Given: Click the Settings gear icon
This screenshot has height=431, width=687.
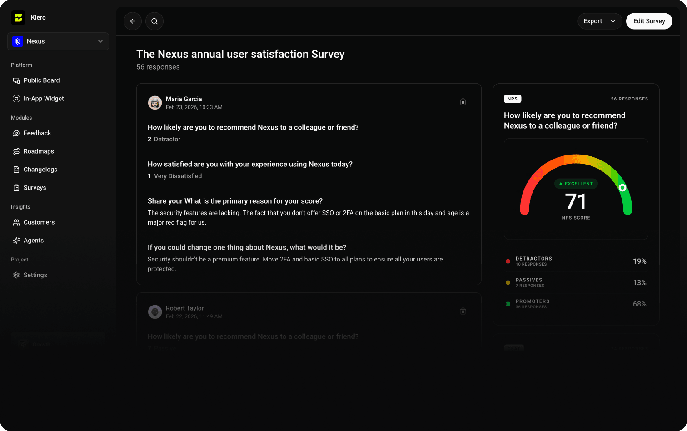Looking at the screenshot, I should tap(16, 275).
